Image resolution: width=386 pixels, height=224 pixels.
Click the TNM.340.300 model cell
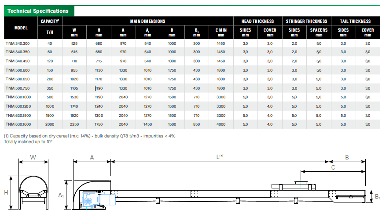tap(18, 43)
